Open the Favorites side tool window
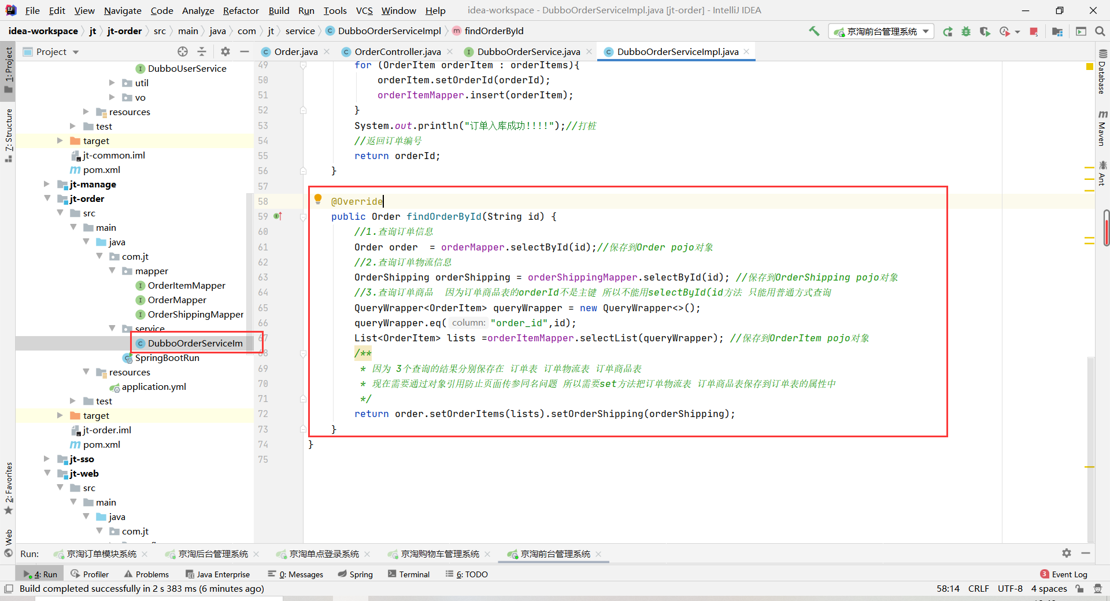 [9, 488]
